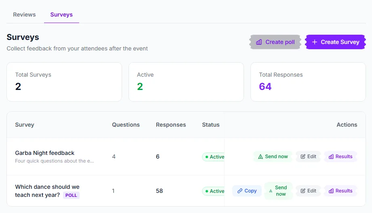Click the Status column header
This screenshot has width=372, height=213.
(x=211, y=125)
